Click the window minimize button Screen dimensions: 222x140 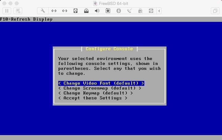pyautogui.click(x=10, y=3)
